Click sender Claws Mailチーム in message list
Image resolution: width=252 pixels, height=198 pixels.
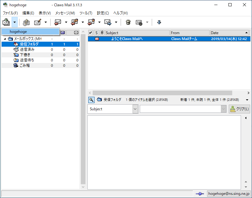coord(184,39)
